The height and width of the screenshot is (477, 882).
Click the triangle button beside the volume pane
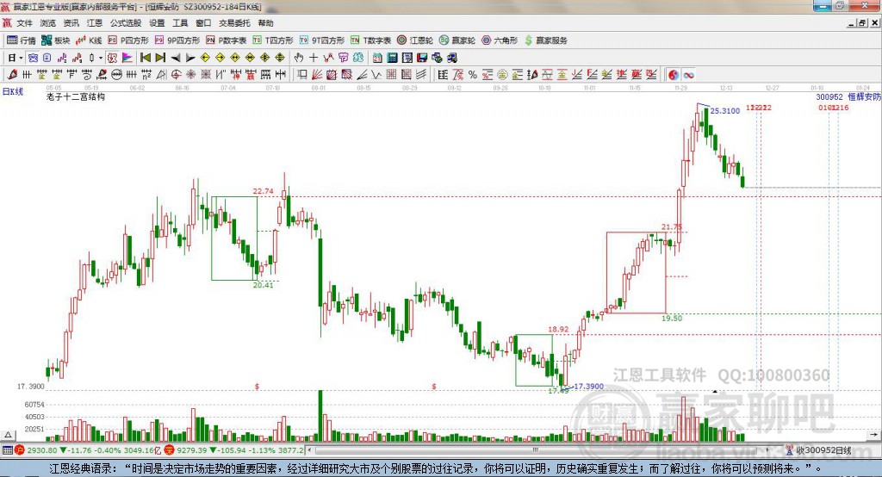[8, 435]
